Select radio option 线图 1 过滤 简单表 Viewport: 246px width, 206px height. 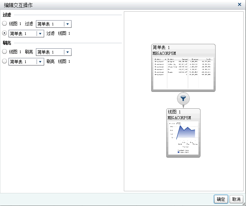click(x=4, y=24)
